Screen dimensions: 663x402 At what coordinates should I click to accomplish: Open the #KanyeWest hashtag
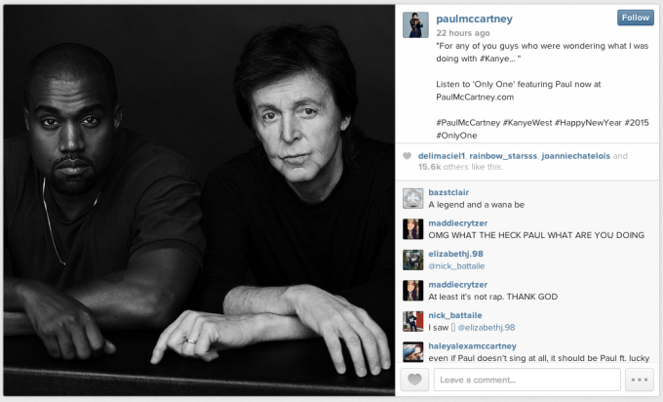(526, 123)
